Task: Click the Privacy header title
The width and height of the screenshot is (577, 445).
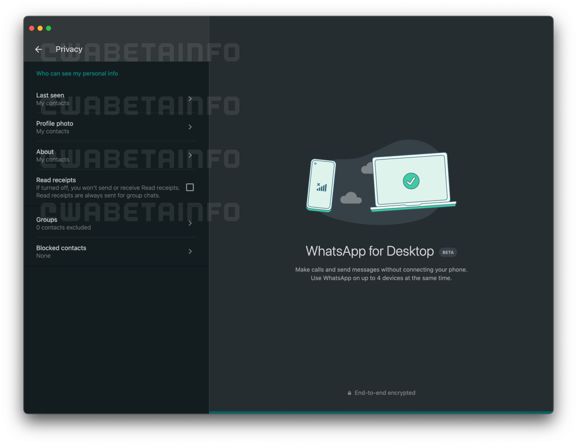Action: [x=69, y=49]
